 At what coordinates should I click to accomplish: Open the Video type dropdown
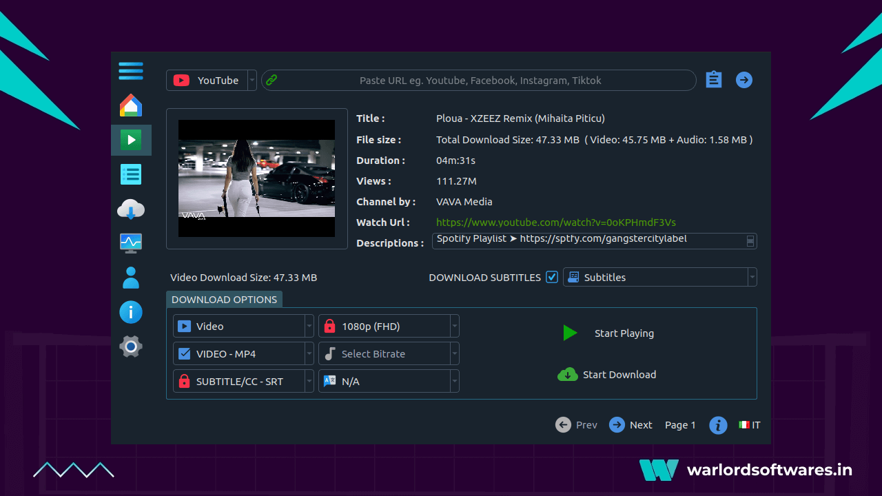(x=243, y=327)
